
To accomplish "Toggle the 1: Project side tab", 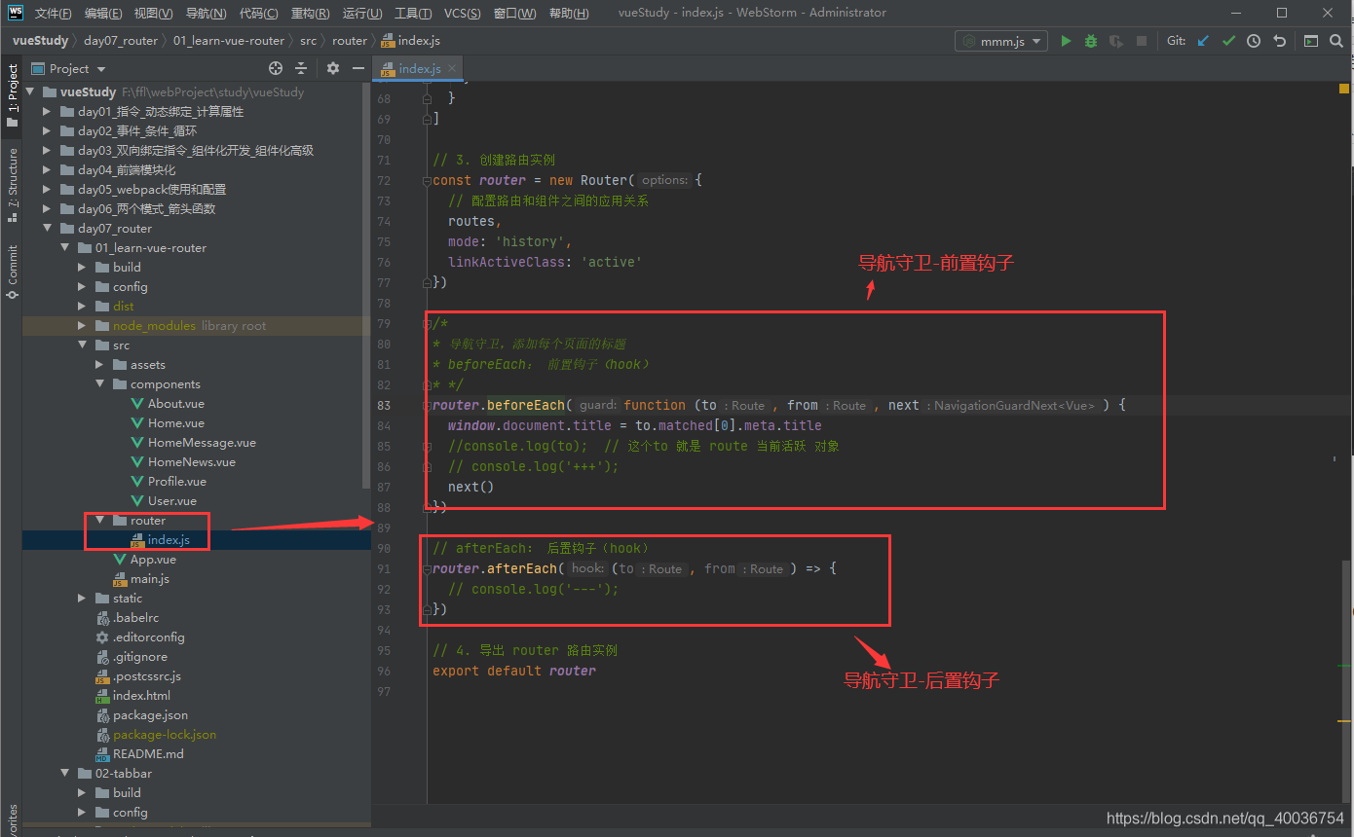I will click(x=12, y=95).
